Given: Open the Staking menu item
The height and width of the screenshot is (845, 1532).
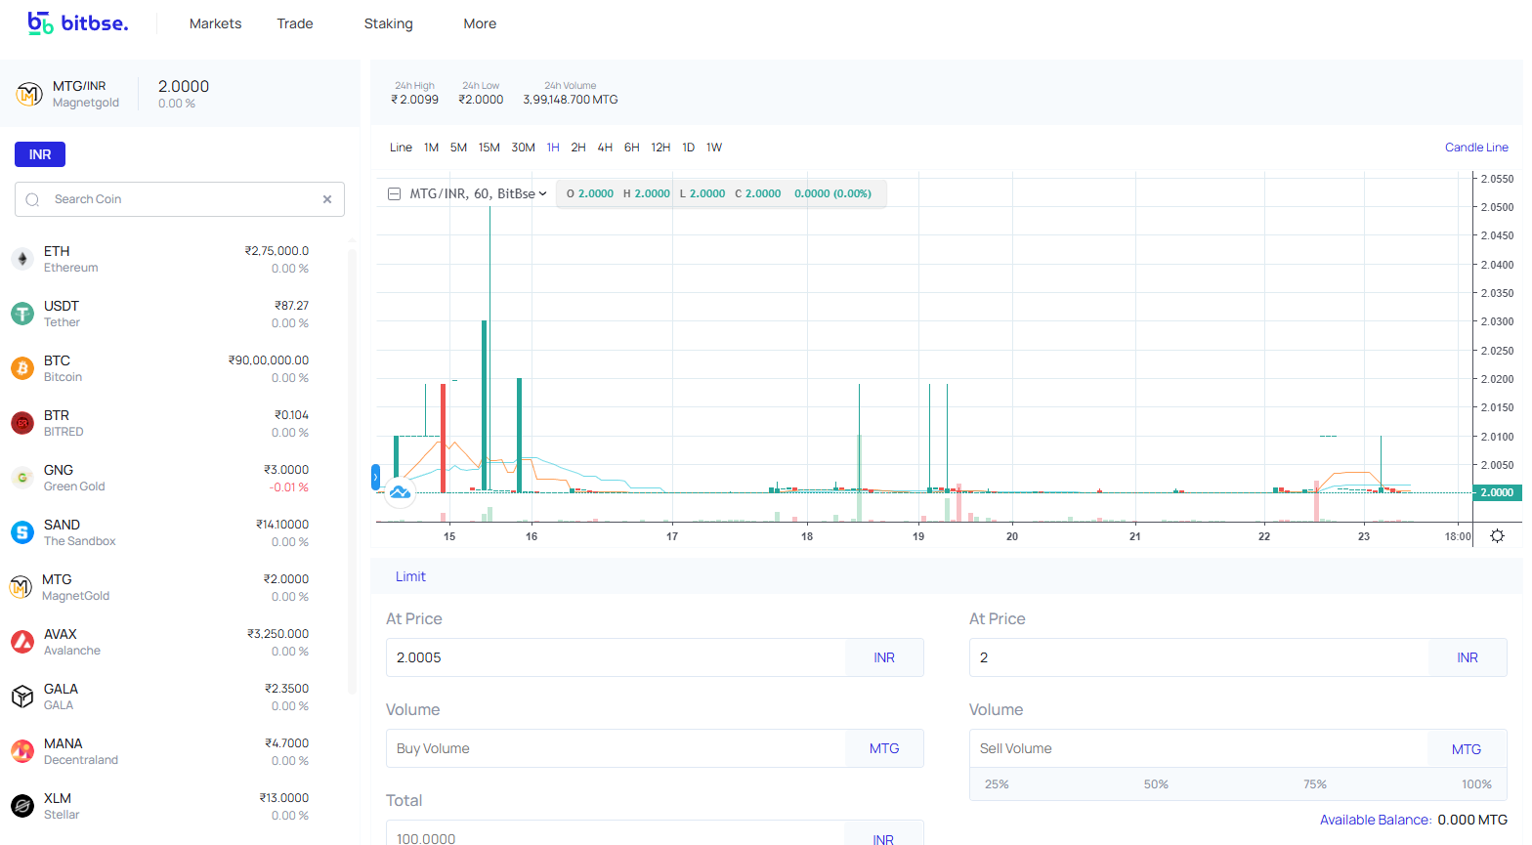Looking at the screenshot, I should [x=388, y=23].
